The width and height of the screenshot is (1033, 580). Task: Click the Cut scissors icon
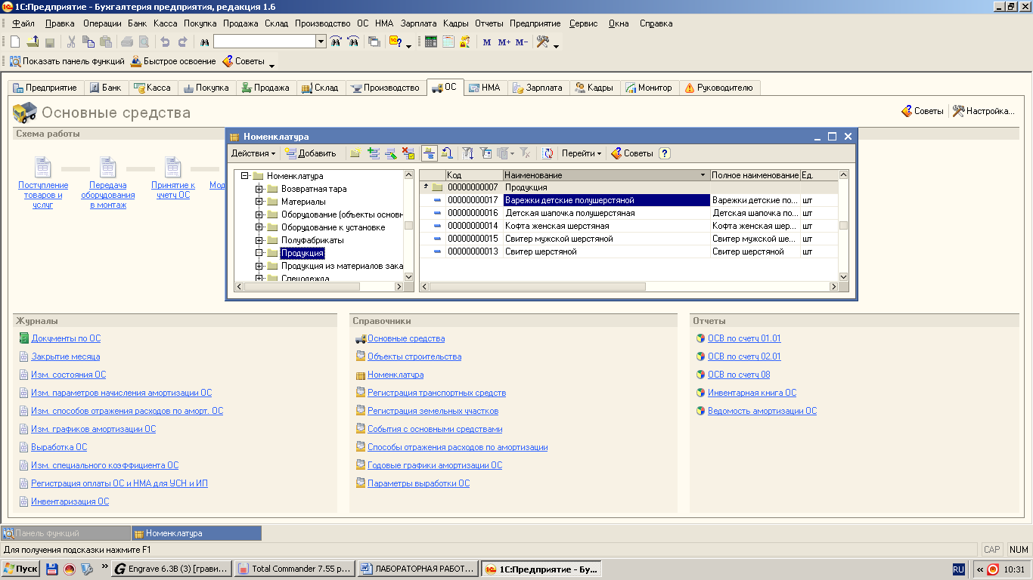click(x=71, y=42)
